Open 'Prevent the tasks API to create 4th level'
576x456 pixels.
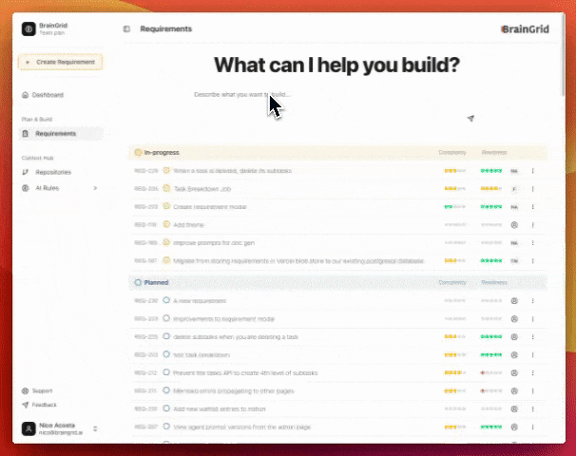click(x=245, y=372)
